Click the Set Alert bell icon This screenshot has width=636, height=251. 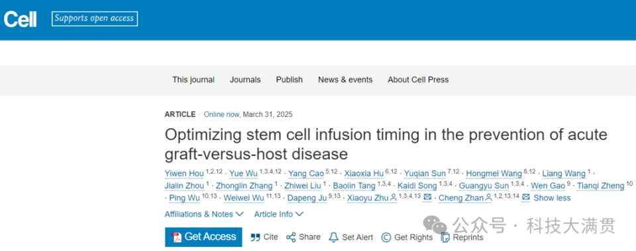point(333,237)
